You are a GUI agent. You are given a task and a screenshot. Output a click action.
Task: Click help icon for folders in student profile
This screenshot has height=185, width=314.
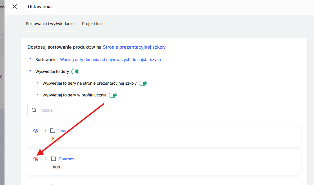[37, 95]
